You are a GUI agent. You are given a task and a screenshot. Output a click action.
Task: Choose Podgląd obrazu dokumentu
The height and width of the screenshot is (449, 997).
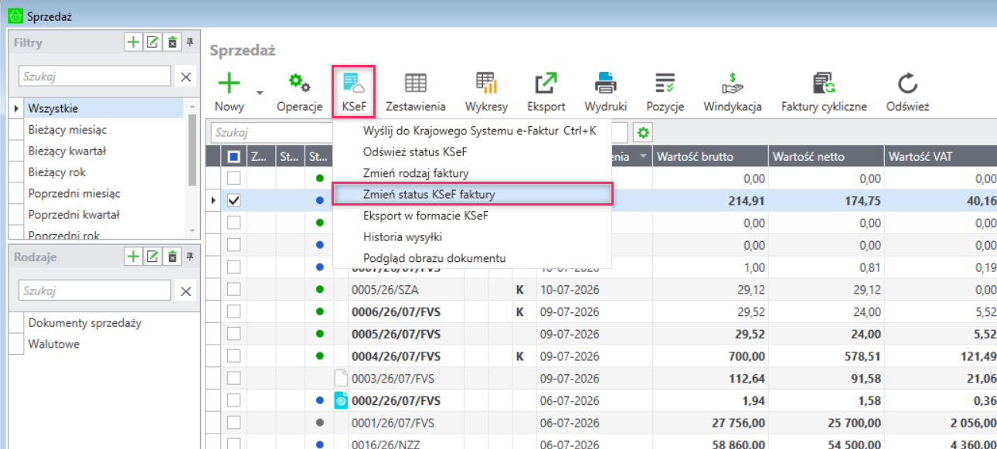(472, 257)
